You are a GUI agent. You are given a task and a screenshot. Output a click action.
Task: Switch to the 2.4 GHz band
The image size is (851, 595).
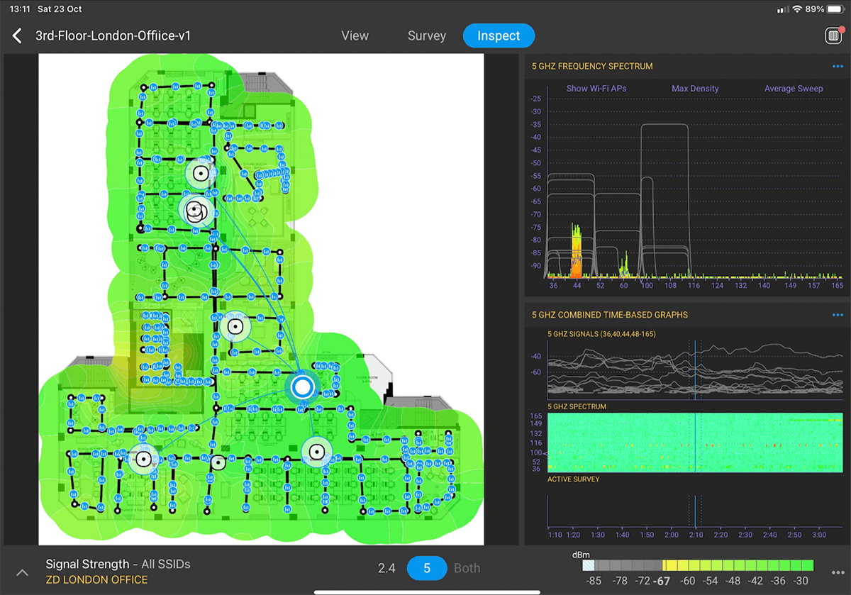click(x=386, y=568)
